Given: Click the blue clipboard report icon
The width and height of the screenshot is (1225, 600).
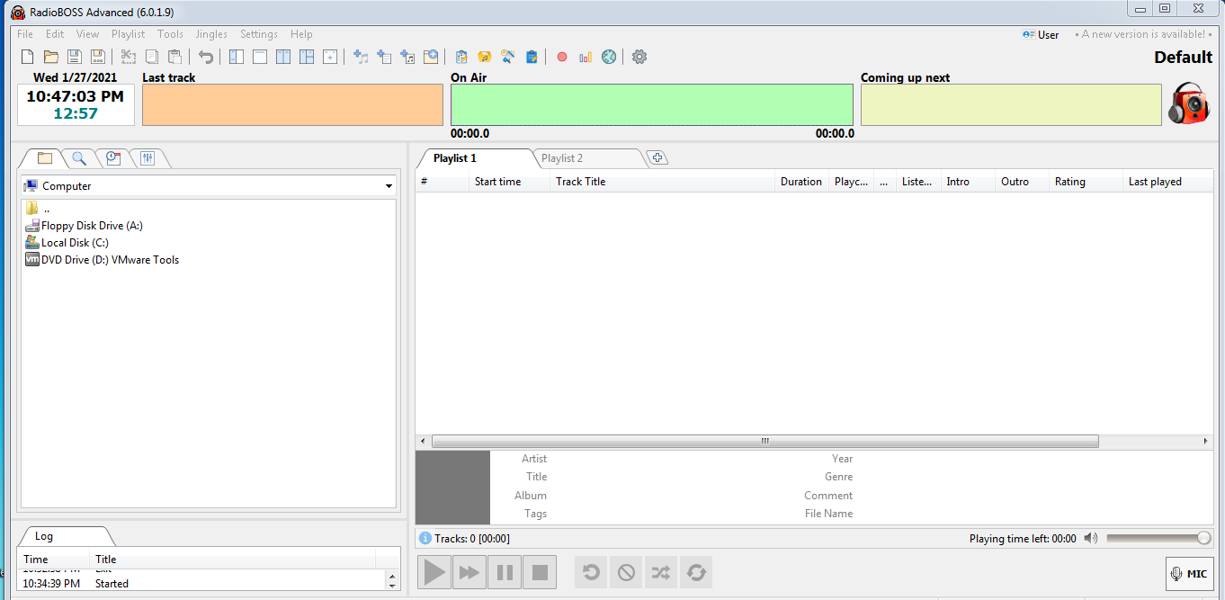Looking at the screenshot, I should (x=532, y=57).
